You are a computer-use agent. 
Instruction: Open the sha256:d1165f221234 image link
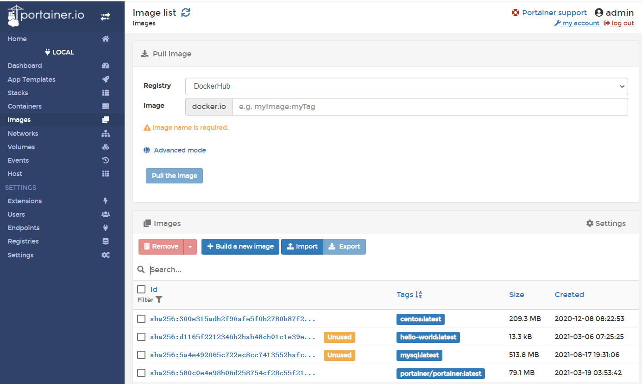[x=233, y=337]
